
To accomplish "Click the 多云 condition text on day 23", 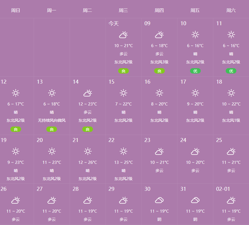I will click(159, 171).
